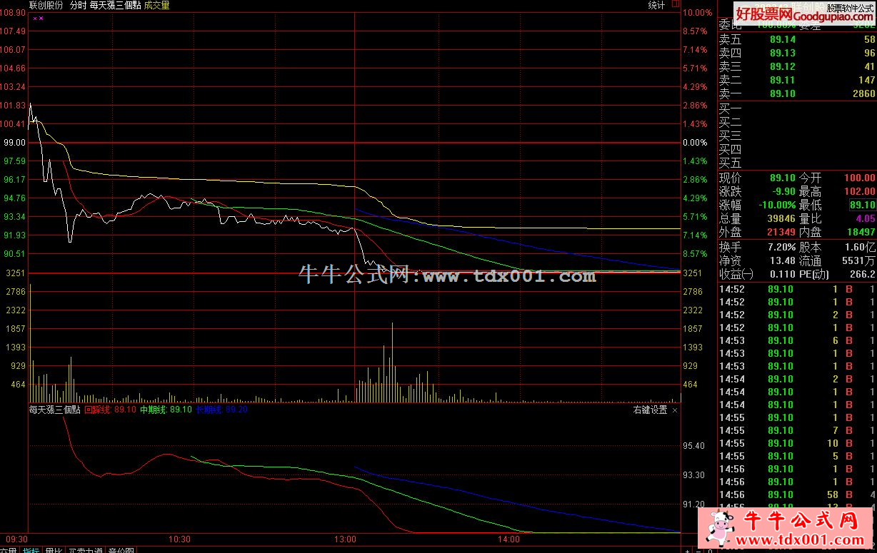877x553 pixels.
Task: Select the 卖四 price 89.13
Action: [783, 53]
